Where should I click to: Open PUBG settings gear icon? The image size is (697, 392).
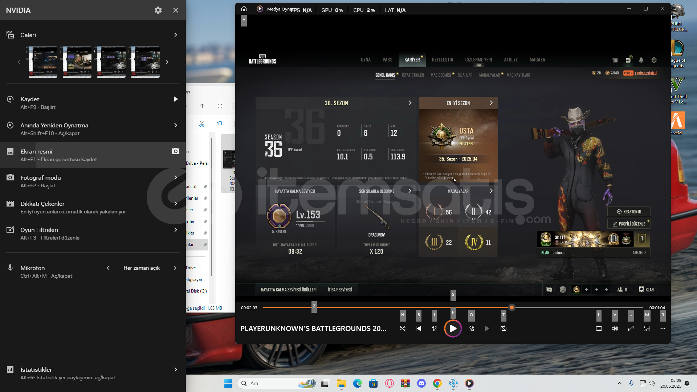[x=654, y=60]
